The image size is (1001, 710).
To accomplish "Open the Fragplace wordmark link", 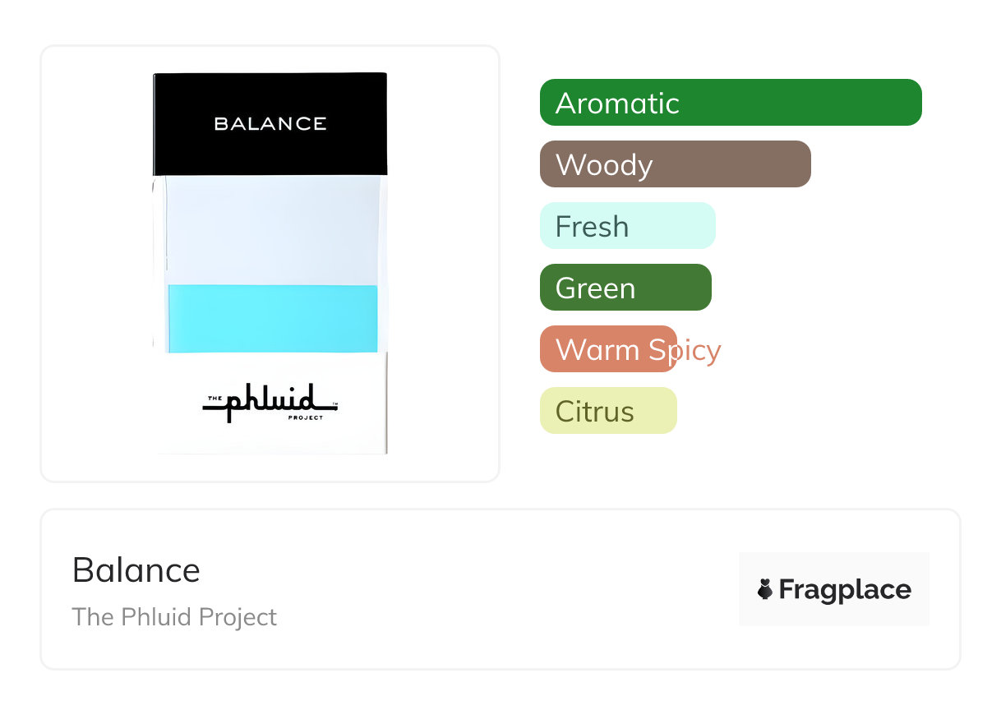I will tap(844, 589).
